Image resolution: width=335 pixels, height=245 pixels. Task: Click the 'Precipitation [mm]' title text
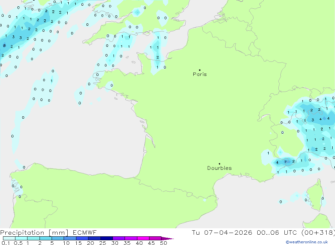34,233
